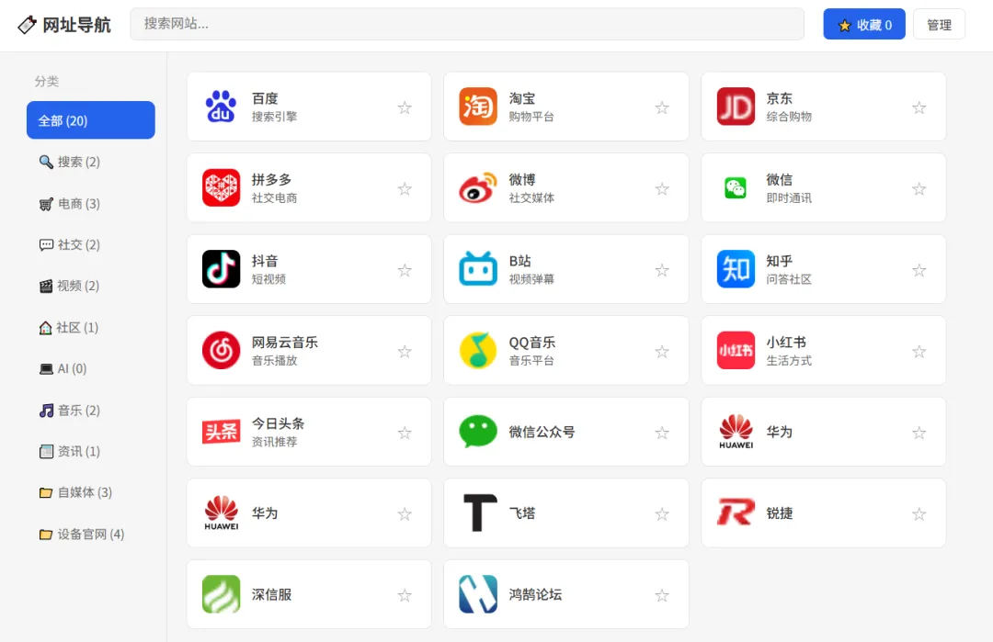
Task: Click the 收藏 0 favorites button
Action: coord(863,25)
